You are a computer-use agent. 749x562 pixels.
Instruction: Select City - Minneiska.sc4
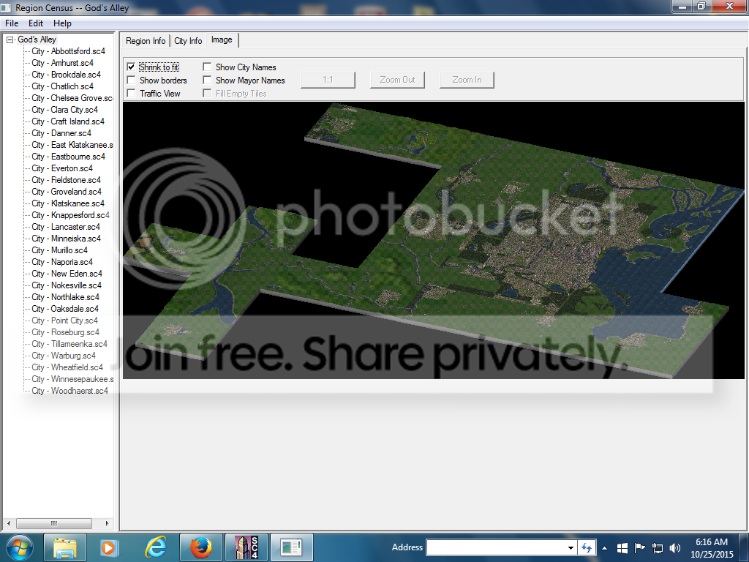tap(67, 239)
